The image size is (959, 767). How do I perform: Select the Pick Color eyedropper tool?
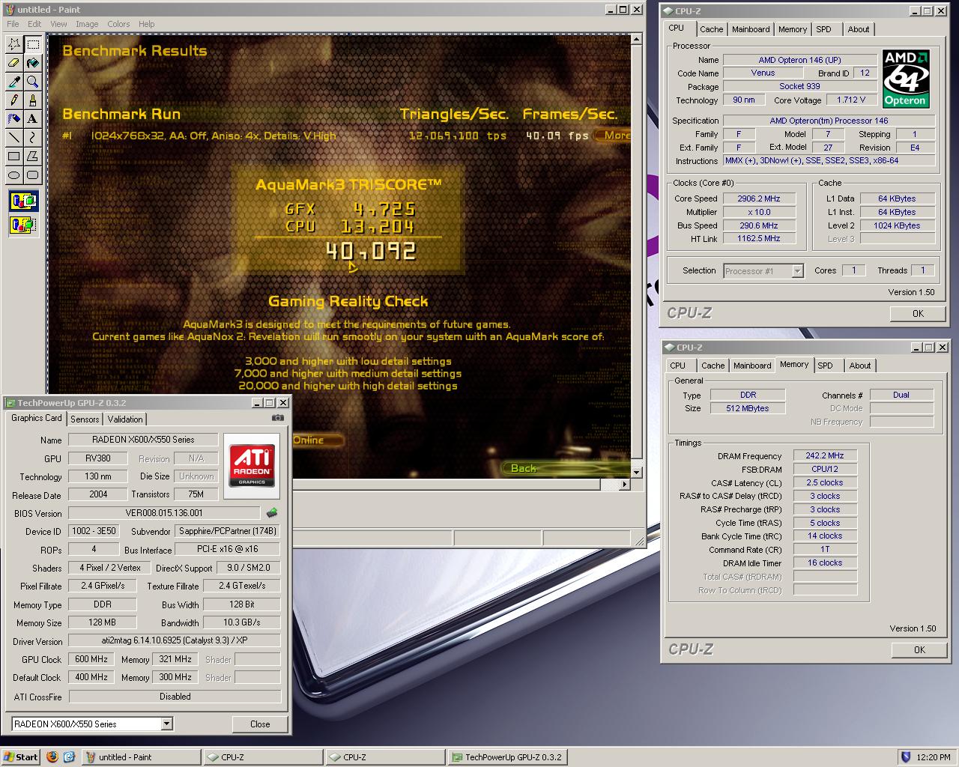(14, 82)
